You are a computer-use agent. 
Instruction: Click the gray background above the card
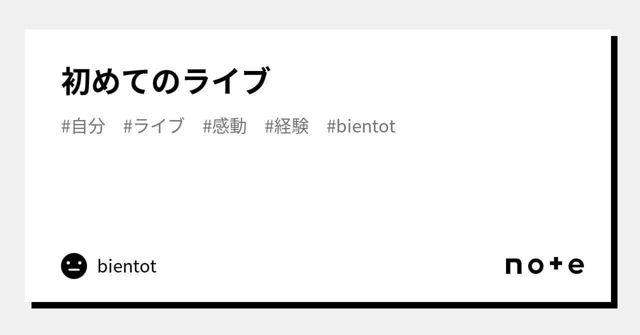tap(320, 14)
